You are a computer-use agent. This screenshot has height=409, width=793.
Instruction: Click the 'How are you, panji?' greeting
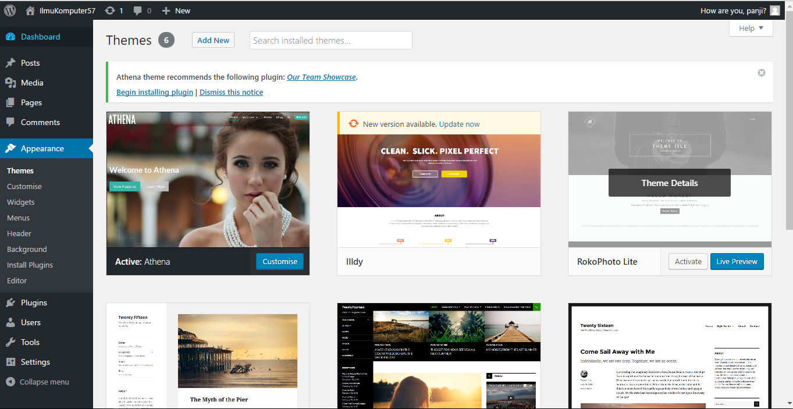coord(733,10)
